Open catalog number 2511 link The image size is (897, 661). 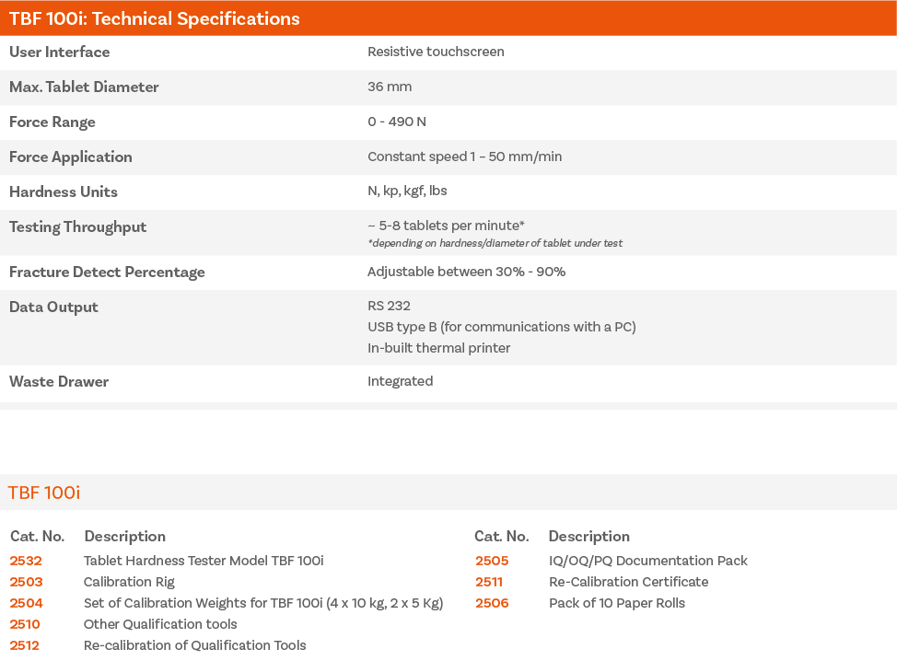pos(489,582)
